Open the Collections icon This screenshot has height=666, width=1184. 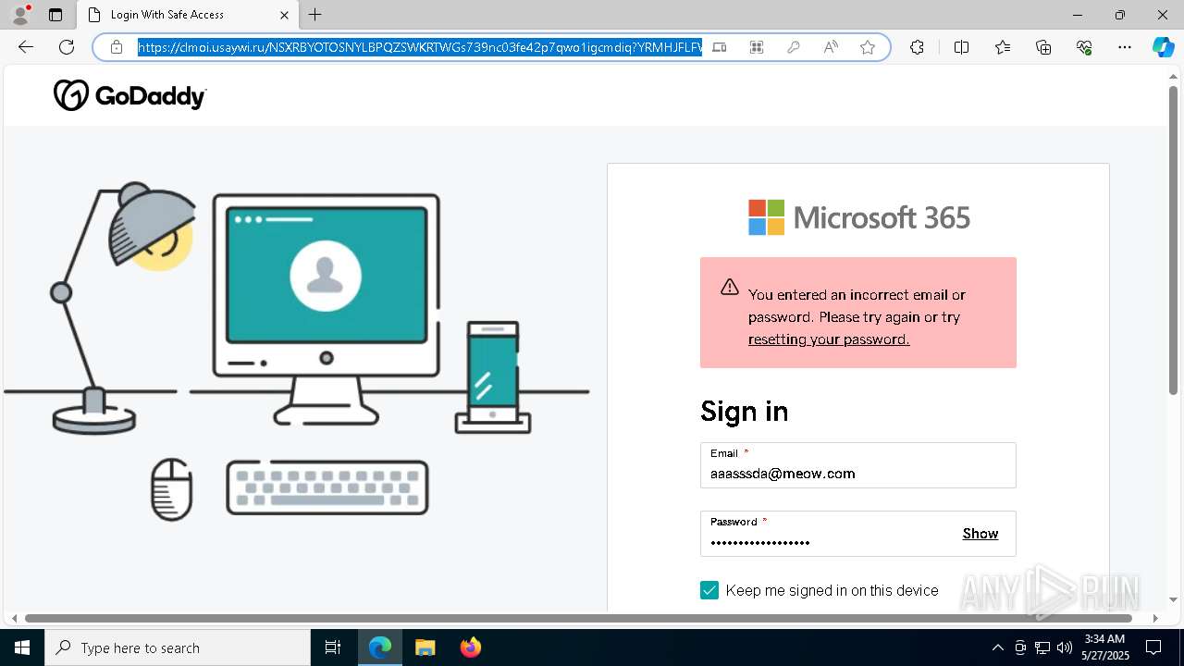1043,47
